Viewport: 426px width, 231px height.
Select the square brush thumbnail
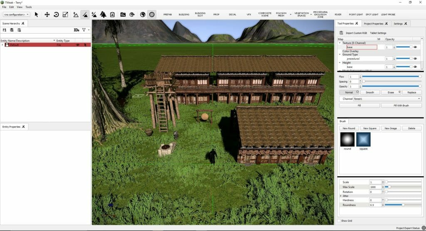coord(363,139)
